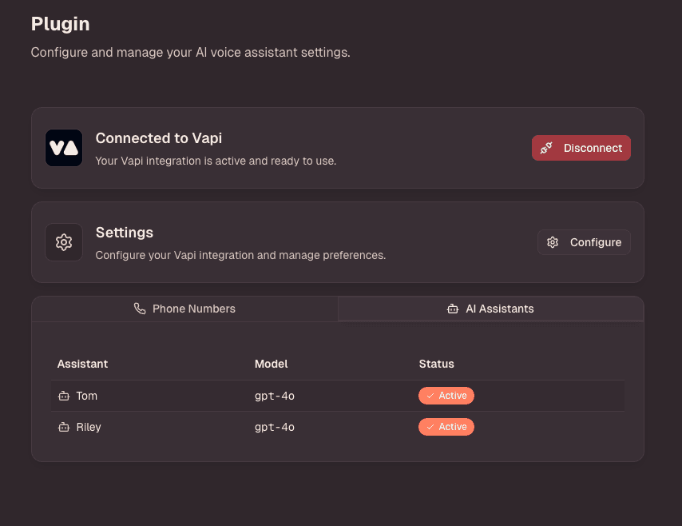Open Configure settings for Vapi

[584, 242]
